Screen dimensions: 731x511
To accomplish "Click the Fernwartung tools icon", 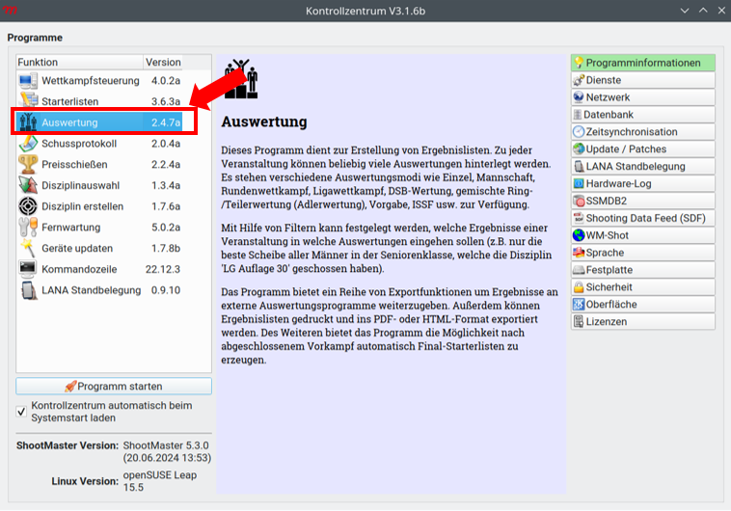I will pos(28,228).
